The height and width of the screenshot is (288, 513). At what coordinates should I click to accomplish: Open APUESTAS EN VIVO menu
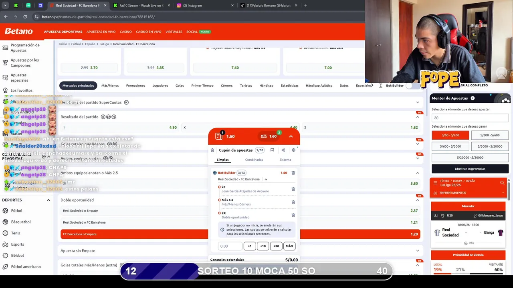pyautogui.click(x=101, y=32)
